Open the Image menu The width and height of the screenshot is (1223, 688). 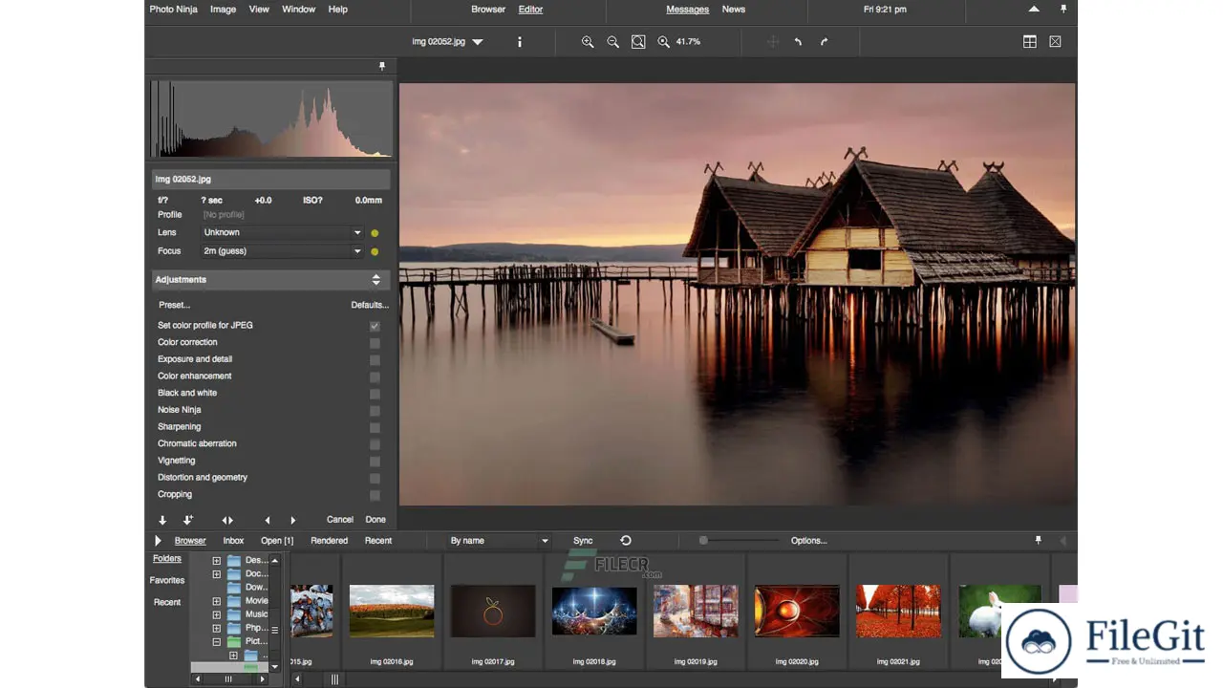click(223, 10)
